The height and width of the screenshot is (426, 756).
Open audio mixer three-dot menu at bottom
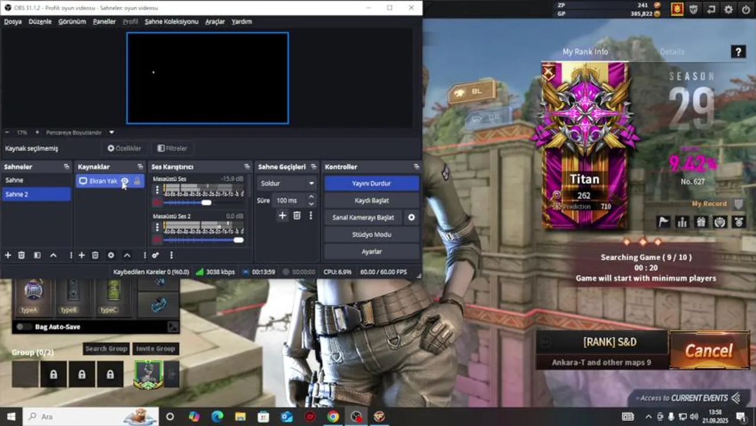click(172, 255)
